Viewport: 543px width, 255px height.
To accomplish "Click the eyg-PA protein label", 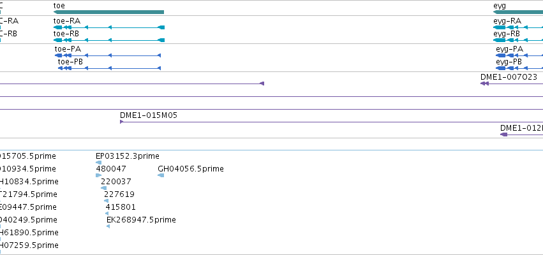I will click(509, 49).
